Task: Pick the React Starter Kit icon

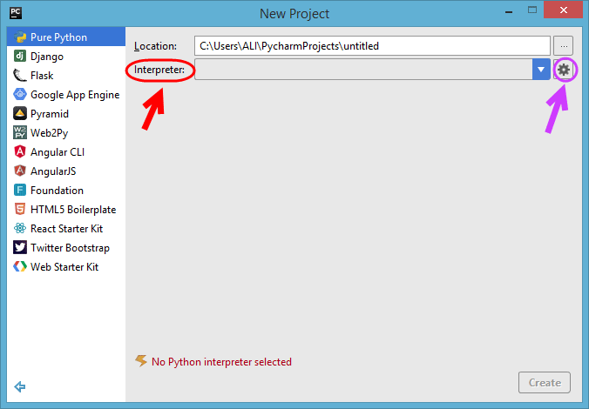Action: coord(20,228)
